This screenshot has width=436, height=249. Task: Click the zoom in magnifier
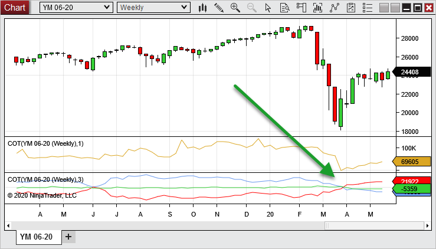(235, 8)
